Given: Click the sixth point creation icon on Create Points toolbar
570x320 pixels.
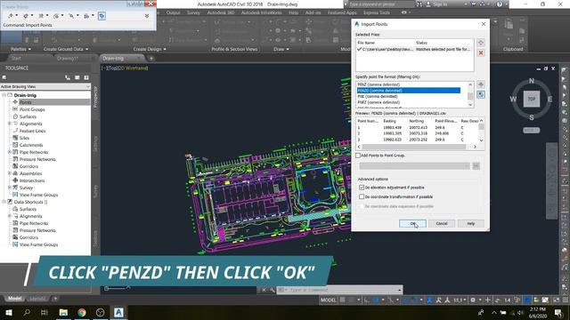Looking at the screenshot, I should (x=87, y=16).
